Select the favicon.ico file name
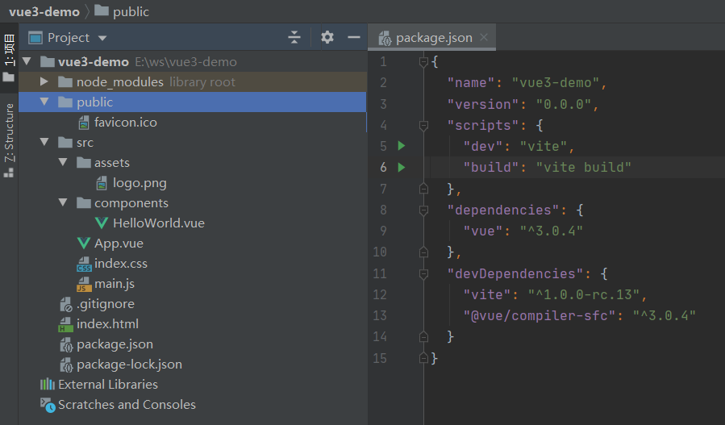725x425 pixels. pos(126,122)
